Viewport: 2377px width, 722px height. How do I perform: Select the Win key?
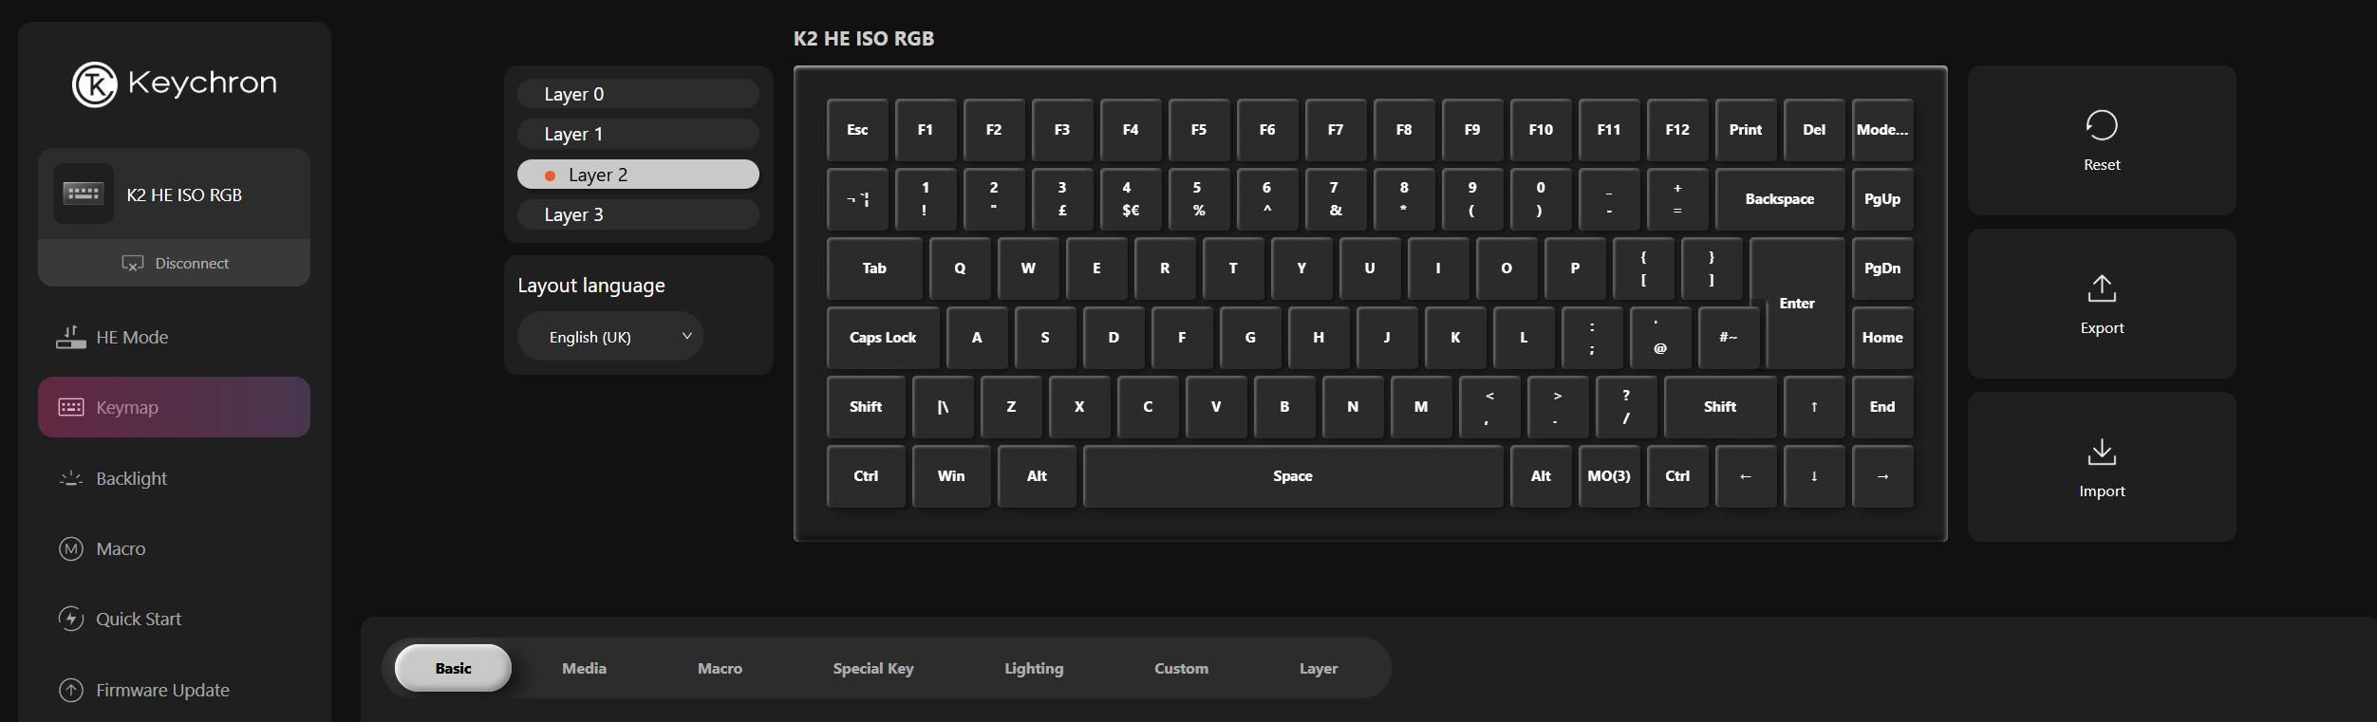click(x=951, y=475)
